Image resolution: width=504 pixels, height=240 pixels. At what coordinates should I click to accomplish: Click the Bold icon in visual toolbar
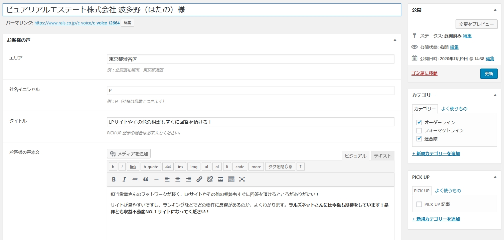coord(114,179)
